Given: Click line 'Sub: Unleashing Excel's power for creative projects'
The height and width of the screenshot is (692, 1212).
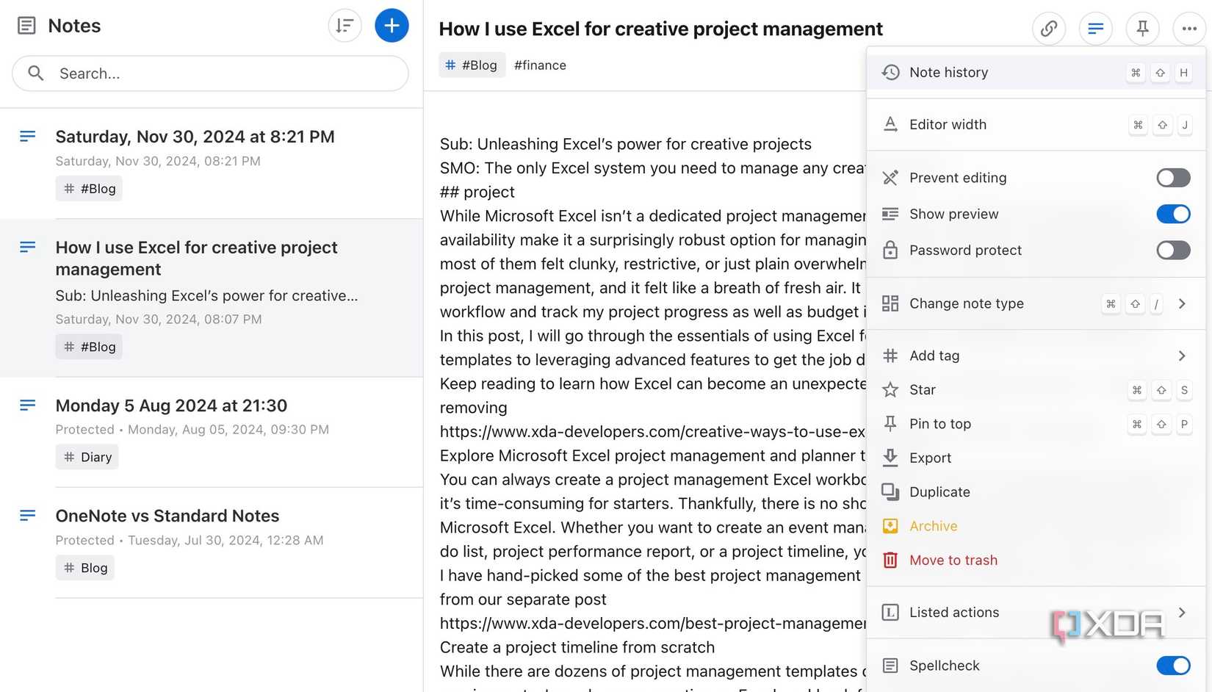Looking at the screenshot, I should coord(626,144).
